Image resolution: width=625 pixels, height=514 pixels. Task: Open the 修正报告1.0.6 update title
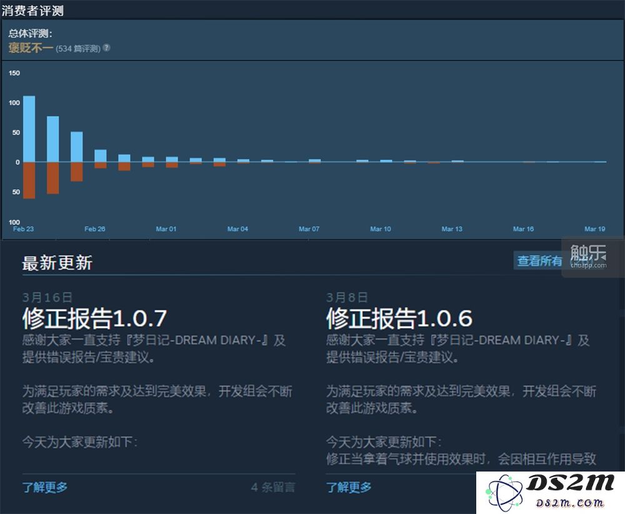point(399,318)
